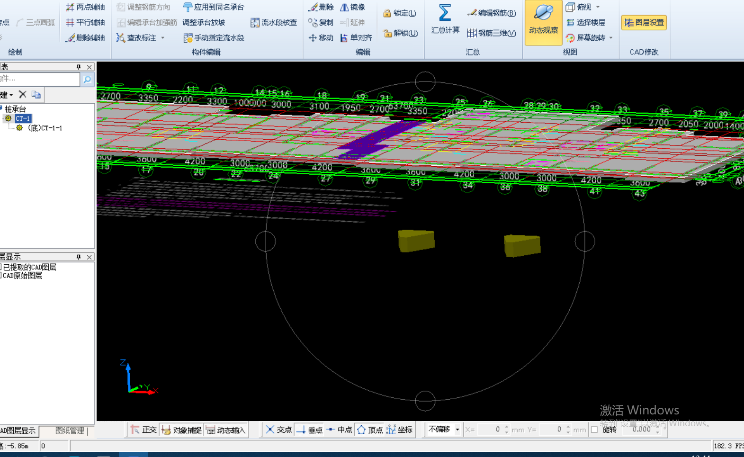Click 调整钢筋方向 adjust rebar direction

point(143,7)
